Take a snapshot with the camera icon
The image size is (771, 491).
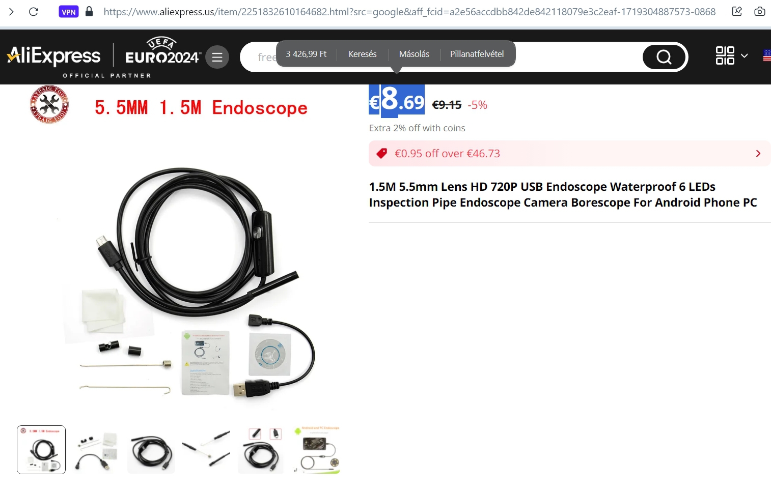(x=760, y=11)
